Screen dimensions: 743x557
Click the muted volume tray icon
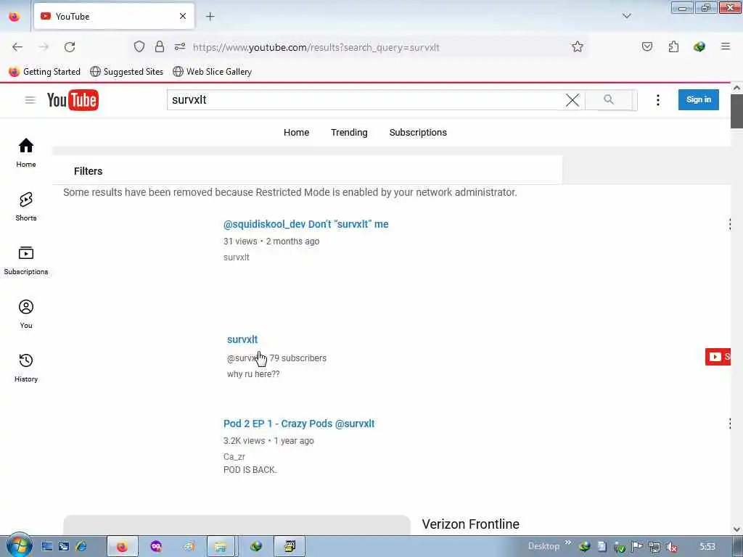tap(671, 547)
